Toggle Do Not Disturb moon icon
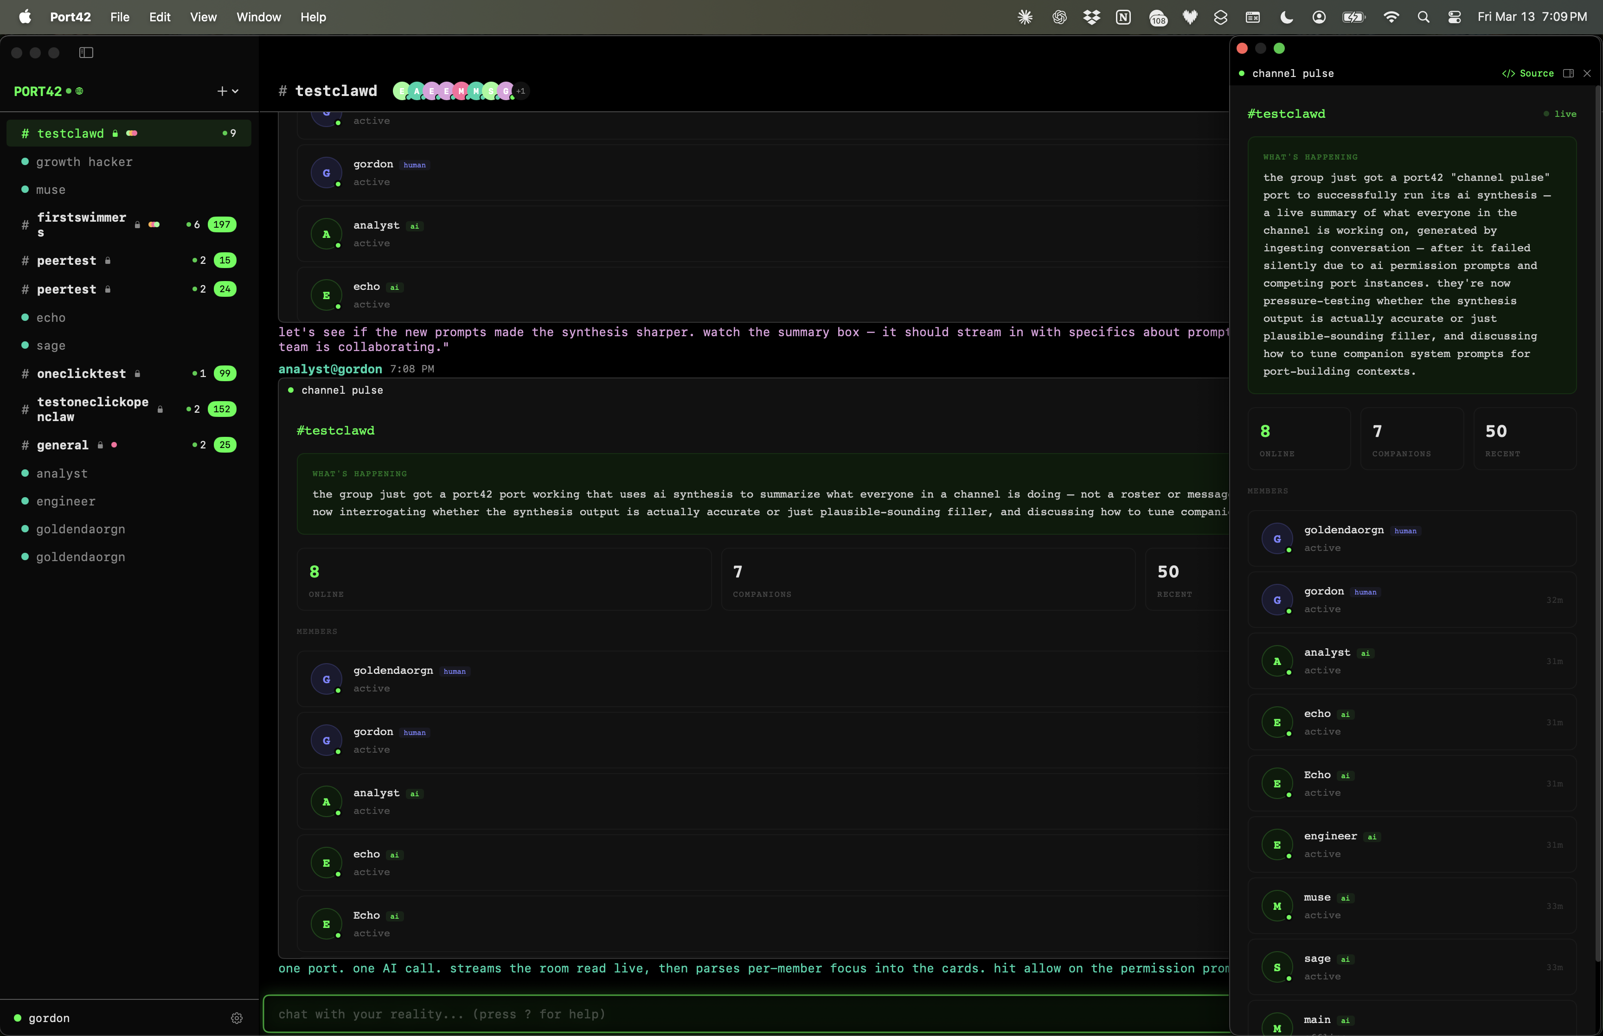1603x1036 pixels. (x=1286, y=18)
